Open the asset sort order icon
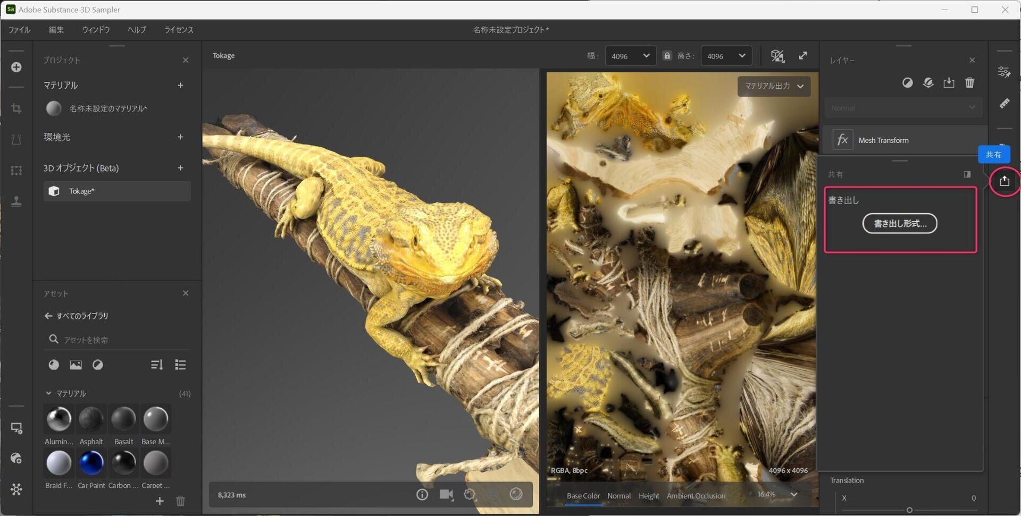1021x516 pixels. click(x=156, y=365)
